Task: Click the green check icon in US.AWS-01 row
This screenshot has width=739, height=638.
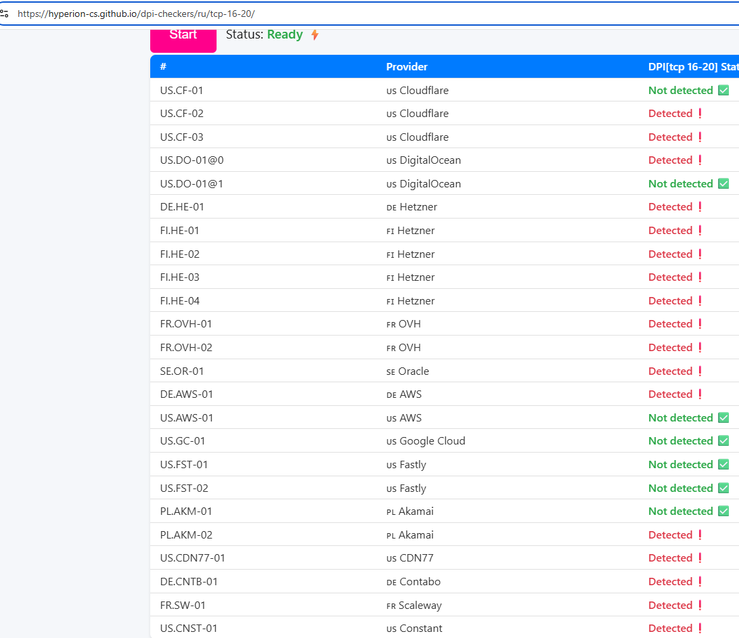Action: (723, 417)
